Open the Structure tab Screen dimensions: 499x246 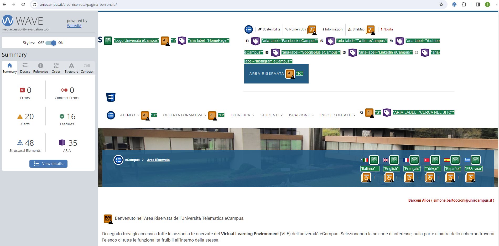pos(71,68)
